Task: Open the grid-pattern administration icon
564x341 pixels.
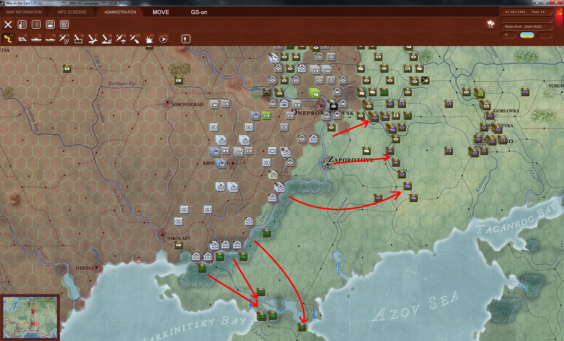Action: click(x=64, y=24)
